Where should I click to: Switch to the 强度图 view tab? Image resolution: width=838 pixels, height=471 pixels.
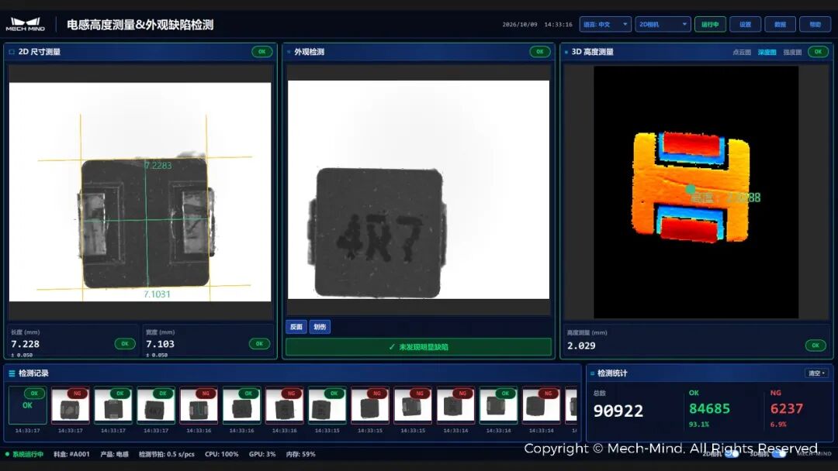pos(792,52)
